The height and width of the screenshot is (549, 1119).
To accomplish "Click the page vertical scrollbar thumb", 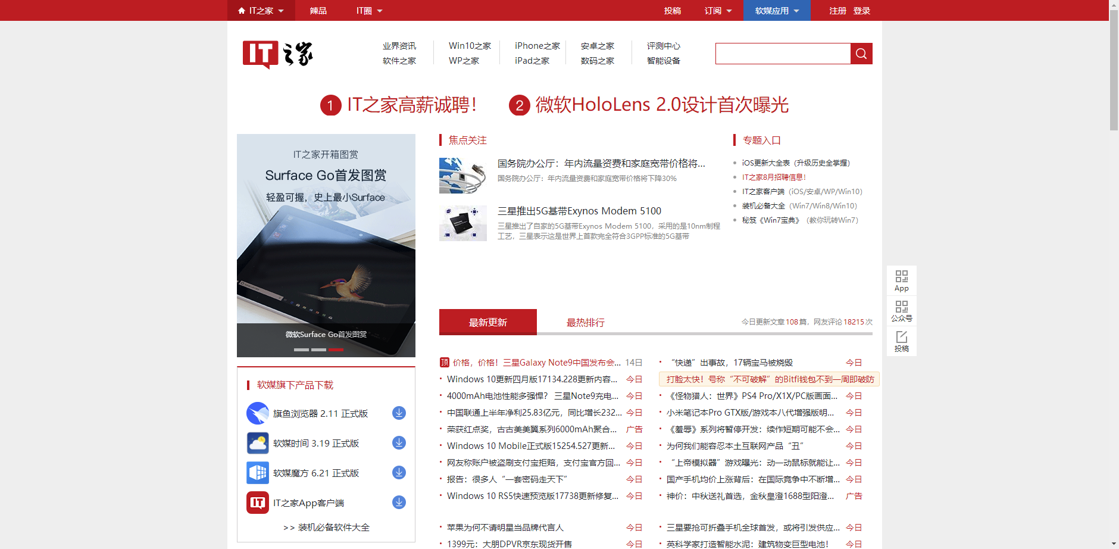I will coord(1114,70).
